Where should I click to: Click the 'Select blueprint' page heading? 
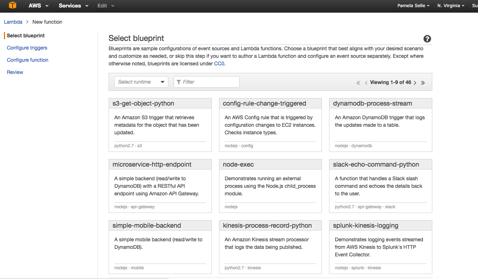point(136,38)
